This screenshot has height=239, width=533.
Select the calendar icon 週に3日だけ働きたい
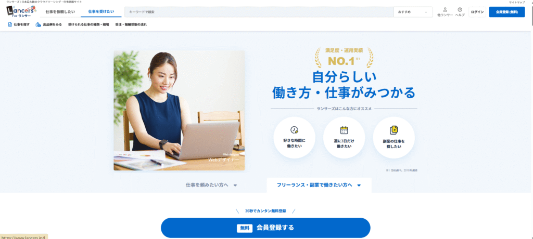pyautogui.click(x=344, y=130)
